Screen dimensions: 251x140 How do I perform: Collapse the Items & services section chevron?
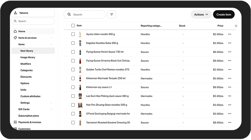tap(51, 38)
